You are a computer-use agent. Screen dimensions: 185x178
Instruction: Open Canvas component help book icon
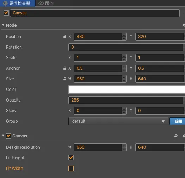176,136
